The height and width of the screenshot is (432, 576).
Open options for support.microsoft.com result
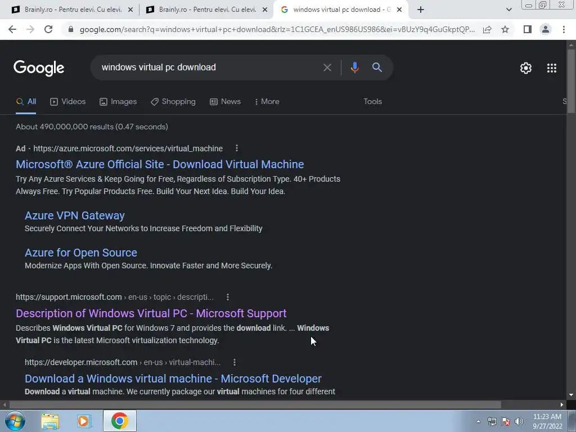tap(227, 297)
